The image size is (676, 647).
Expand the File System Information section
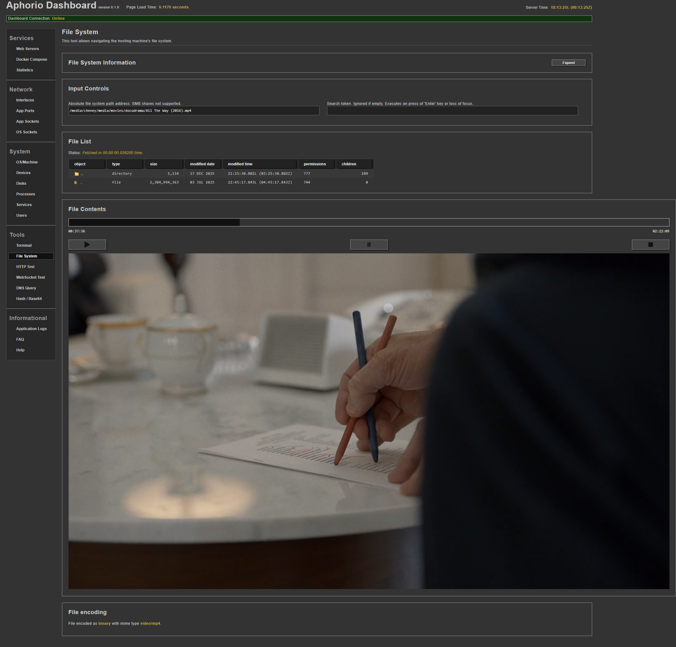click(568, 63)
